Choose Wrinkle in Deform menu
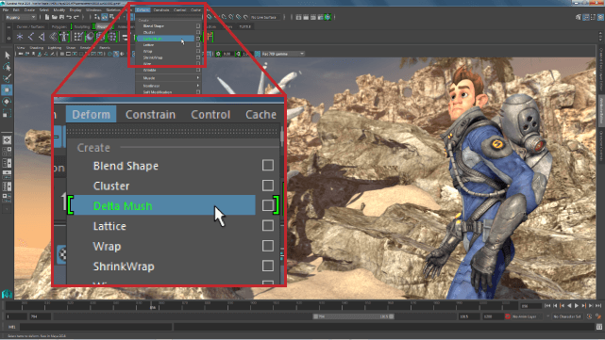The image size is (605, 340). 150,71
